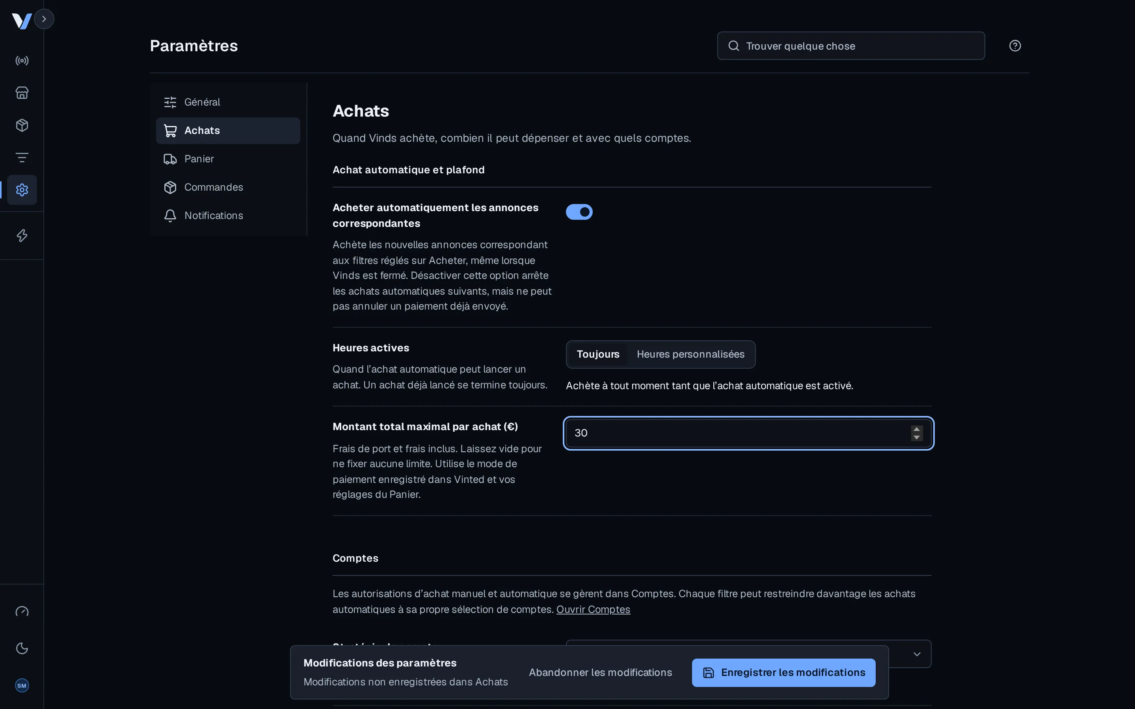Open the lightning bolt icon in the sidebar
This screenshot has height=709, width=1135.
coord(22,236)
